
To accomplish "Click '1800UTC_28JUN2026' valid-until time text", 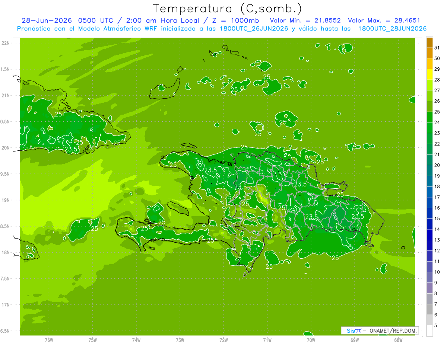I will (x=392, y=29).
